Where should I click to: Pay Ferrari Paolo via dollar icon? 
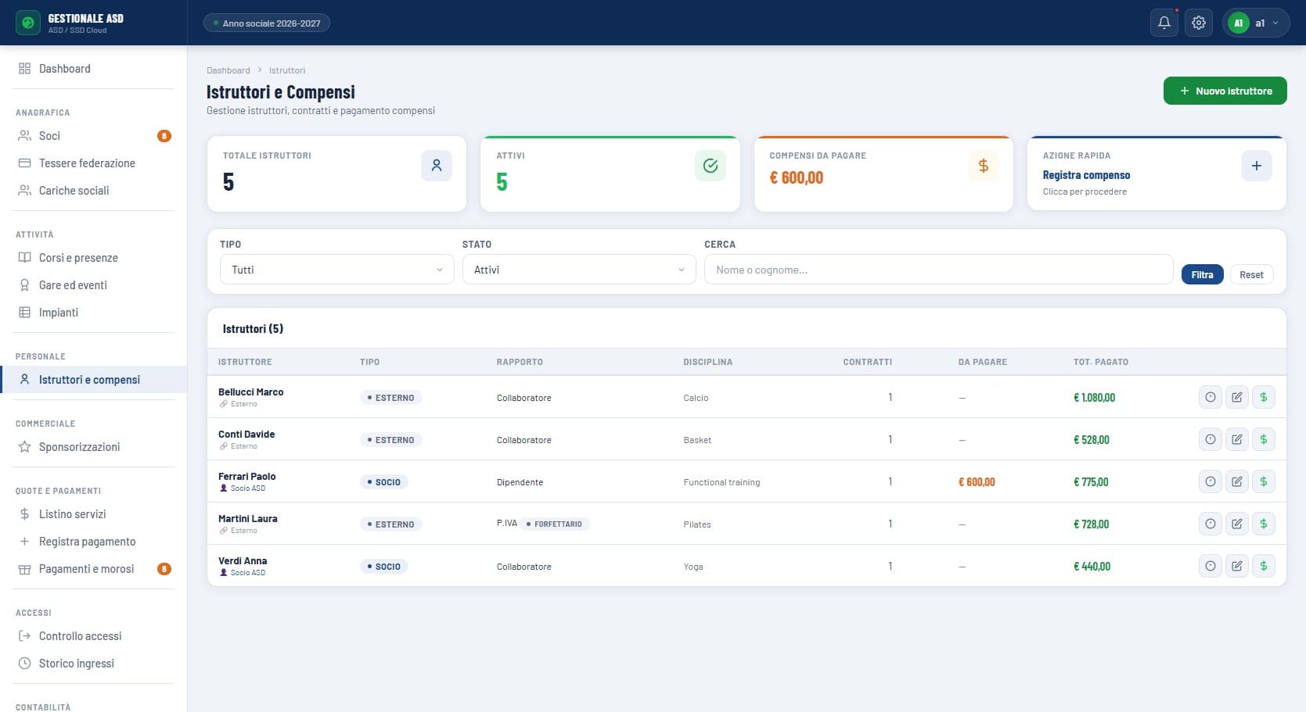point(1263,481)
